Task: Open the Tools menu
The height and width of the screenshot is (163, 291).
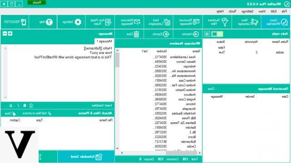Action: coord(232,11)
